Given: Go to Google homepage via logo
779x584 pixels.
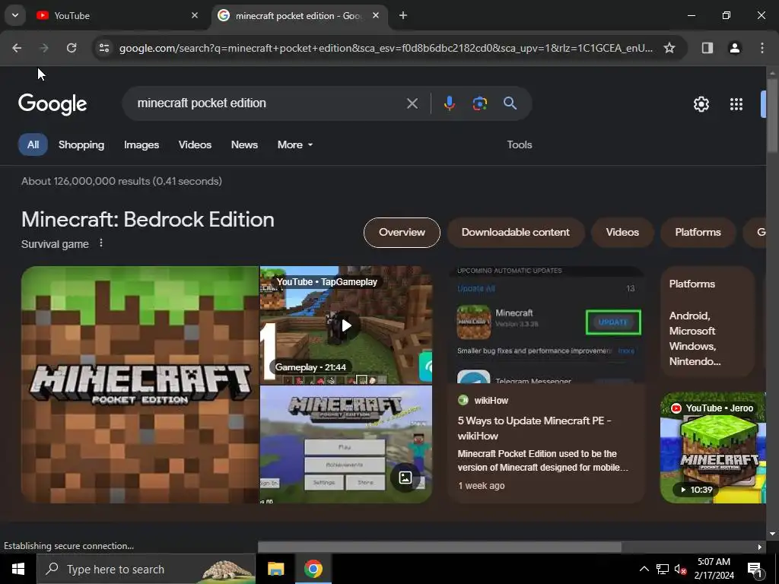Looking at the screenshot, I should [52, 103].
